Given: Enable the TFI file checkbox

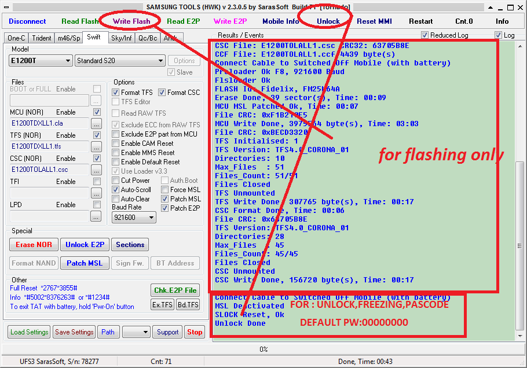Looking at the screenshot, I should (x=97, y=182).
